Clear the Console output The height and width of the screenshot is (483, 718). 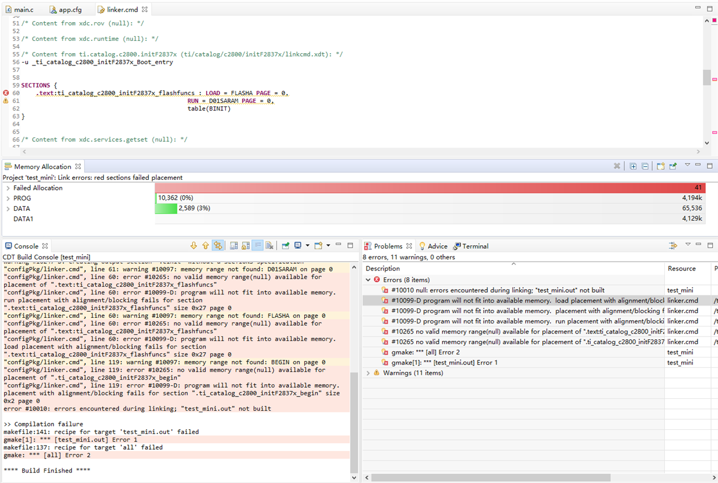[x=269, y=246]
